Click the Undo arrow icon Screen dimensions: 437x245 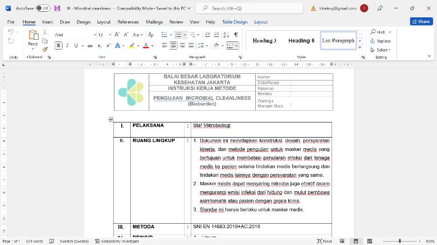coord(11,32)
